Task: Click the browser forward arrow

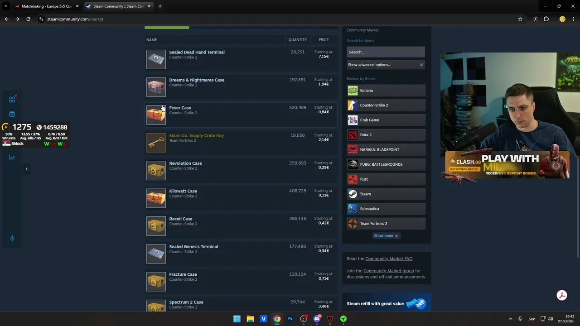Action: tap(17, 19)
